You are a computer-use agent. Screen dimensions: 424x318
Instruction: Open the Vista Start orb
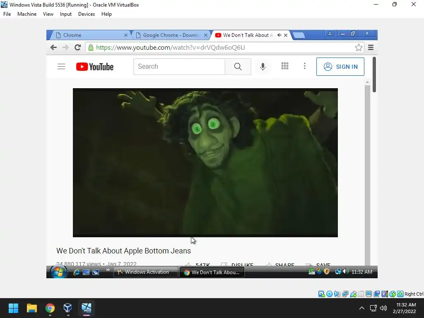(58, 272)
